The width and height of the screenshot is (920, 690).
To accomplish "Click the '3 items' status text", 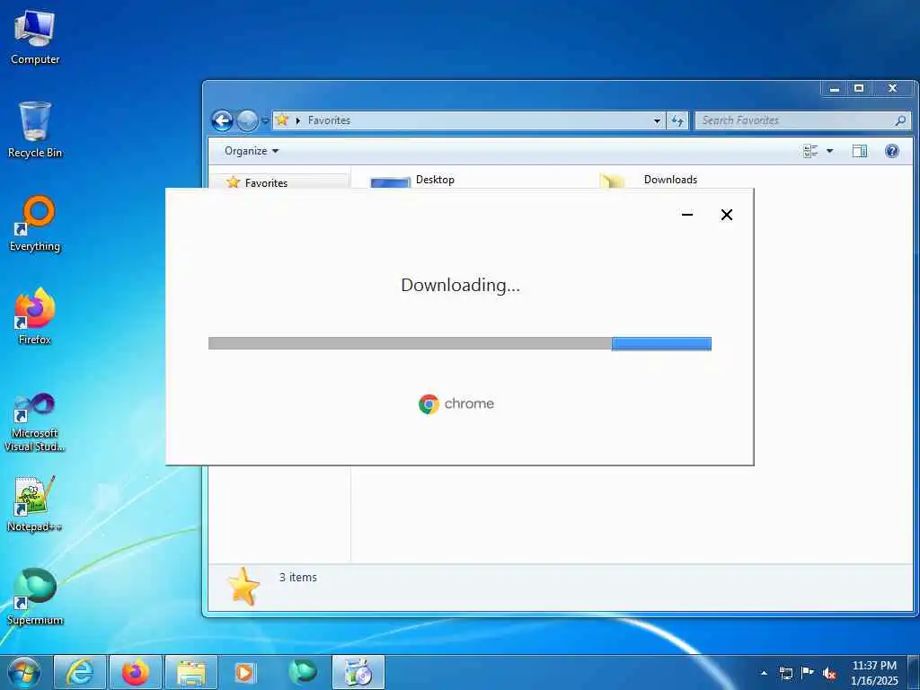I will coord(298,578).
